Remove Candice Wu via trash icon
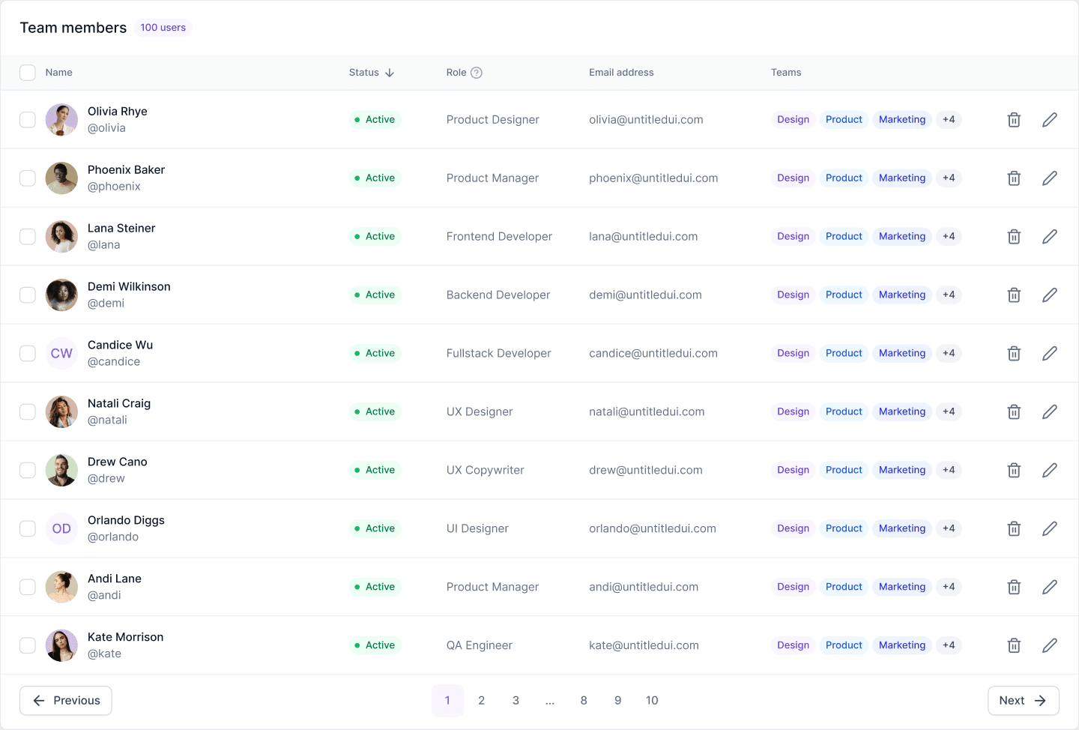1079x730 pixels. click(1014, 354)
